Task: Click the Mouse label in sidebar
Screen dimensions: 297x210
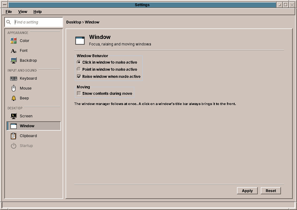Action: [26, 88]
